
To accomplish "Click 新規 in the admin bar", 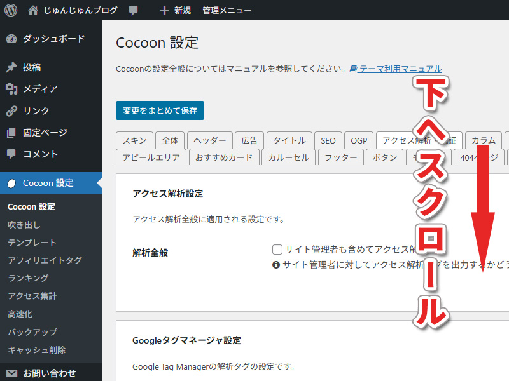I will coord(183,10).
